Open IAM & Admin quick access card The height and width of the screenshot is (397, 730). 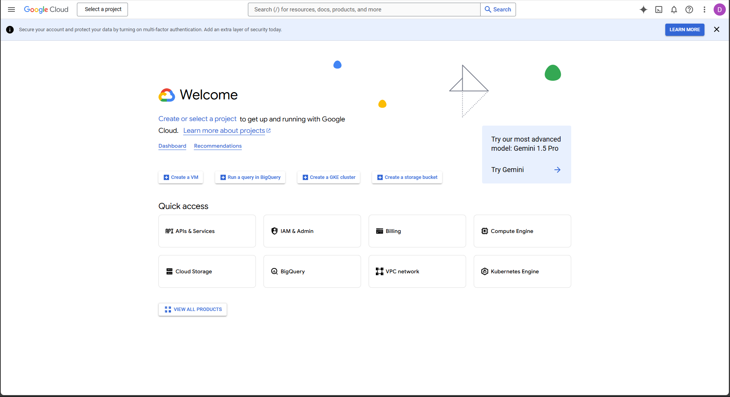tap(312, 231)
